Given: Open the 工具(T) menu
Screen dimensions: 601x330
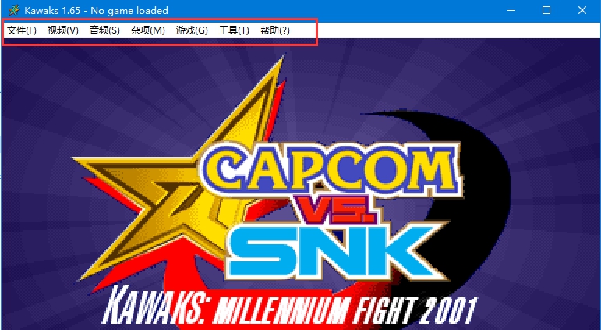Looking at the screenshot, I should pos(234,30).
